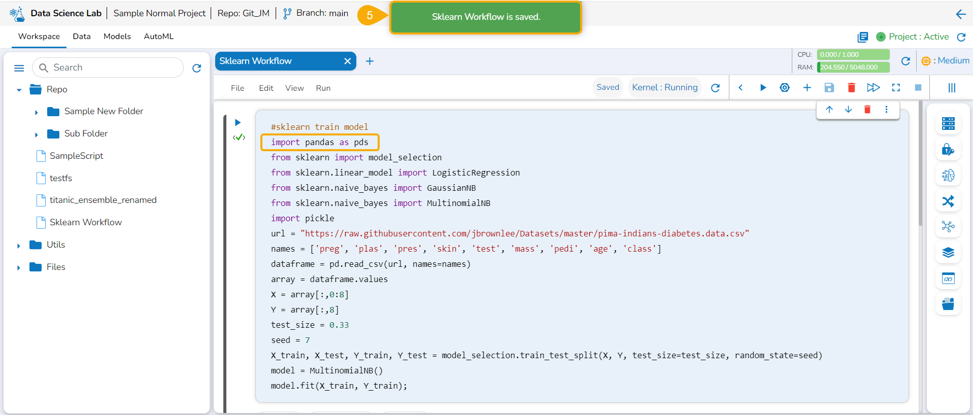973x415 pixels.
Task: Close the Sklearn Workflow notebook tab
Action: click(x=347, y=61)
